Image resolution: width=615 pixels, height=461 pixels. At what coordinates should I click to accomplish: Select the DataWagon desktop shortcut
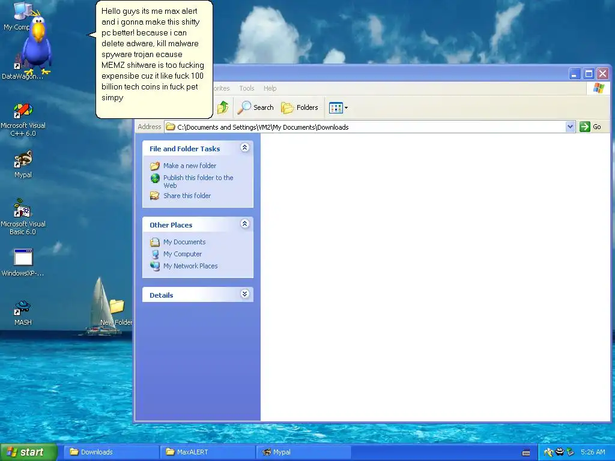(22, 71)
